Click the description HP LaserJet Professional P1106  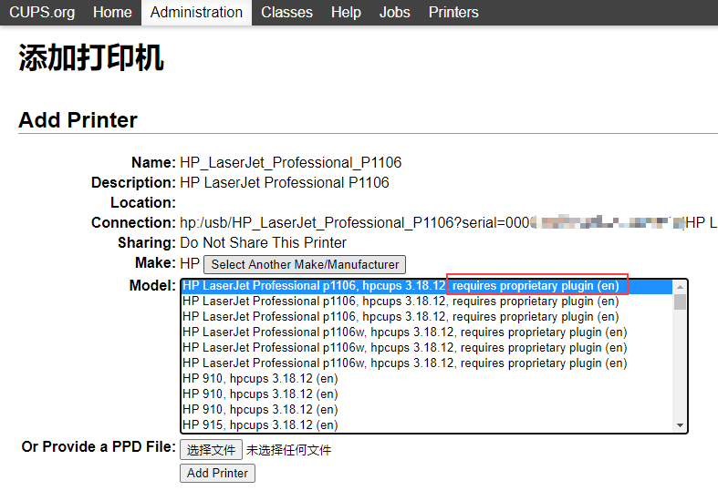point(285,183)
